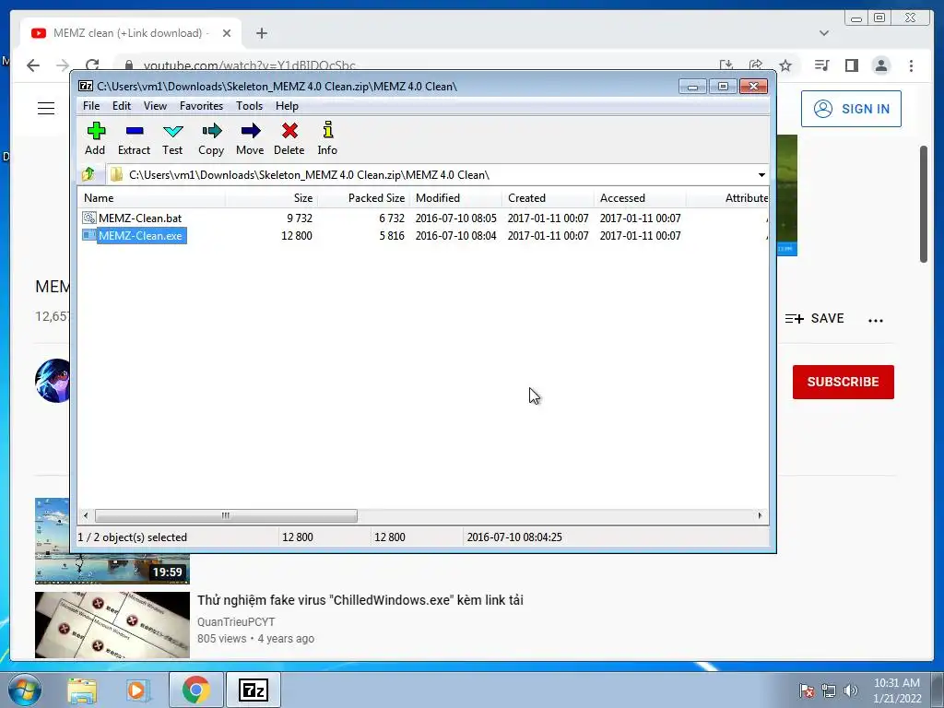Open the Windows Start button
The height and width of the screenshot is (708, 944).
pos(23,690)
